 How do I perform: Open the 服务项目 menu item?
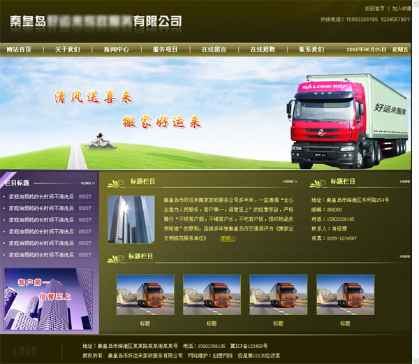(166, 50)
